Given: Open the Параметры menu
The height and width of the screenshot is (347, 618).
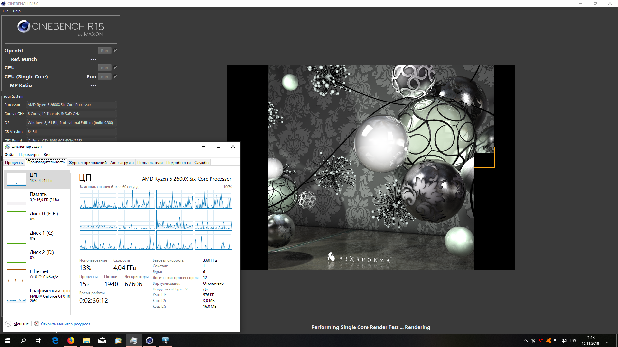Looking at the screenshot, I should 29,155.
